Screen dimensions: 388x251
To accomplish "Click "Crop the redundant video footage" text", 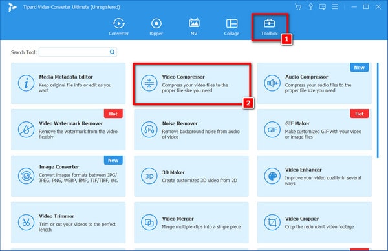I will click(319, 227).
